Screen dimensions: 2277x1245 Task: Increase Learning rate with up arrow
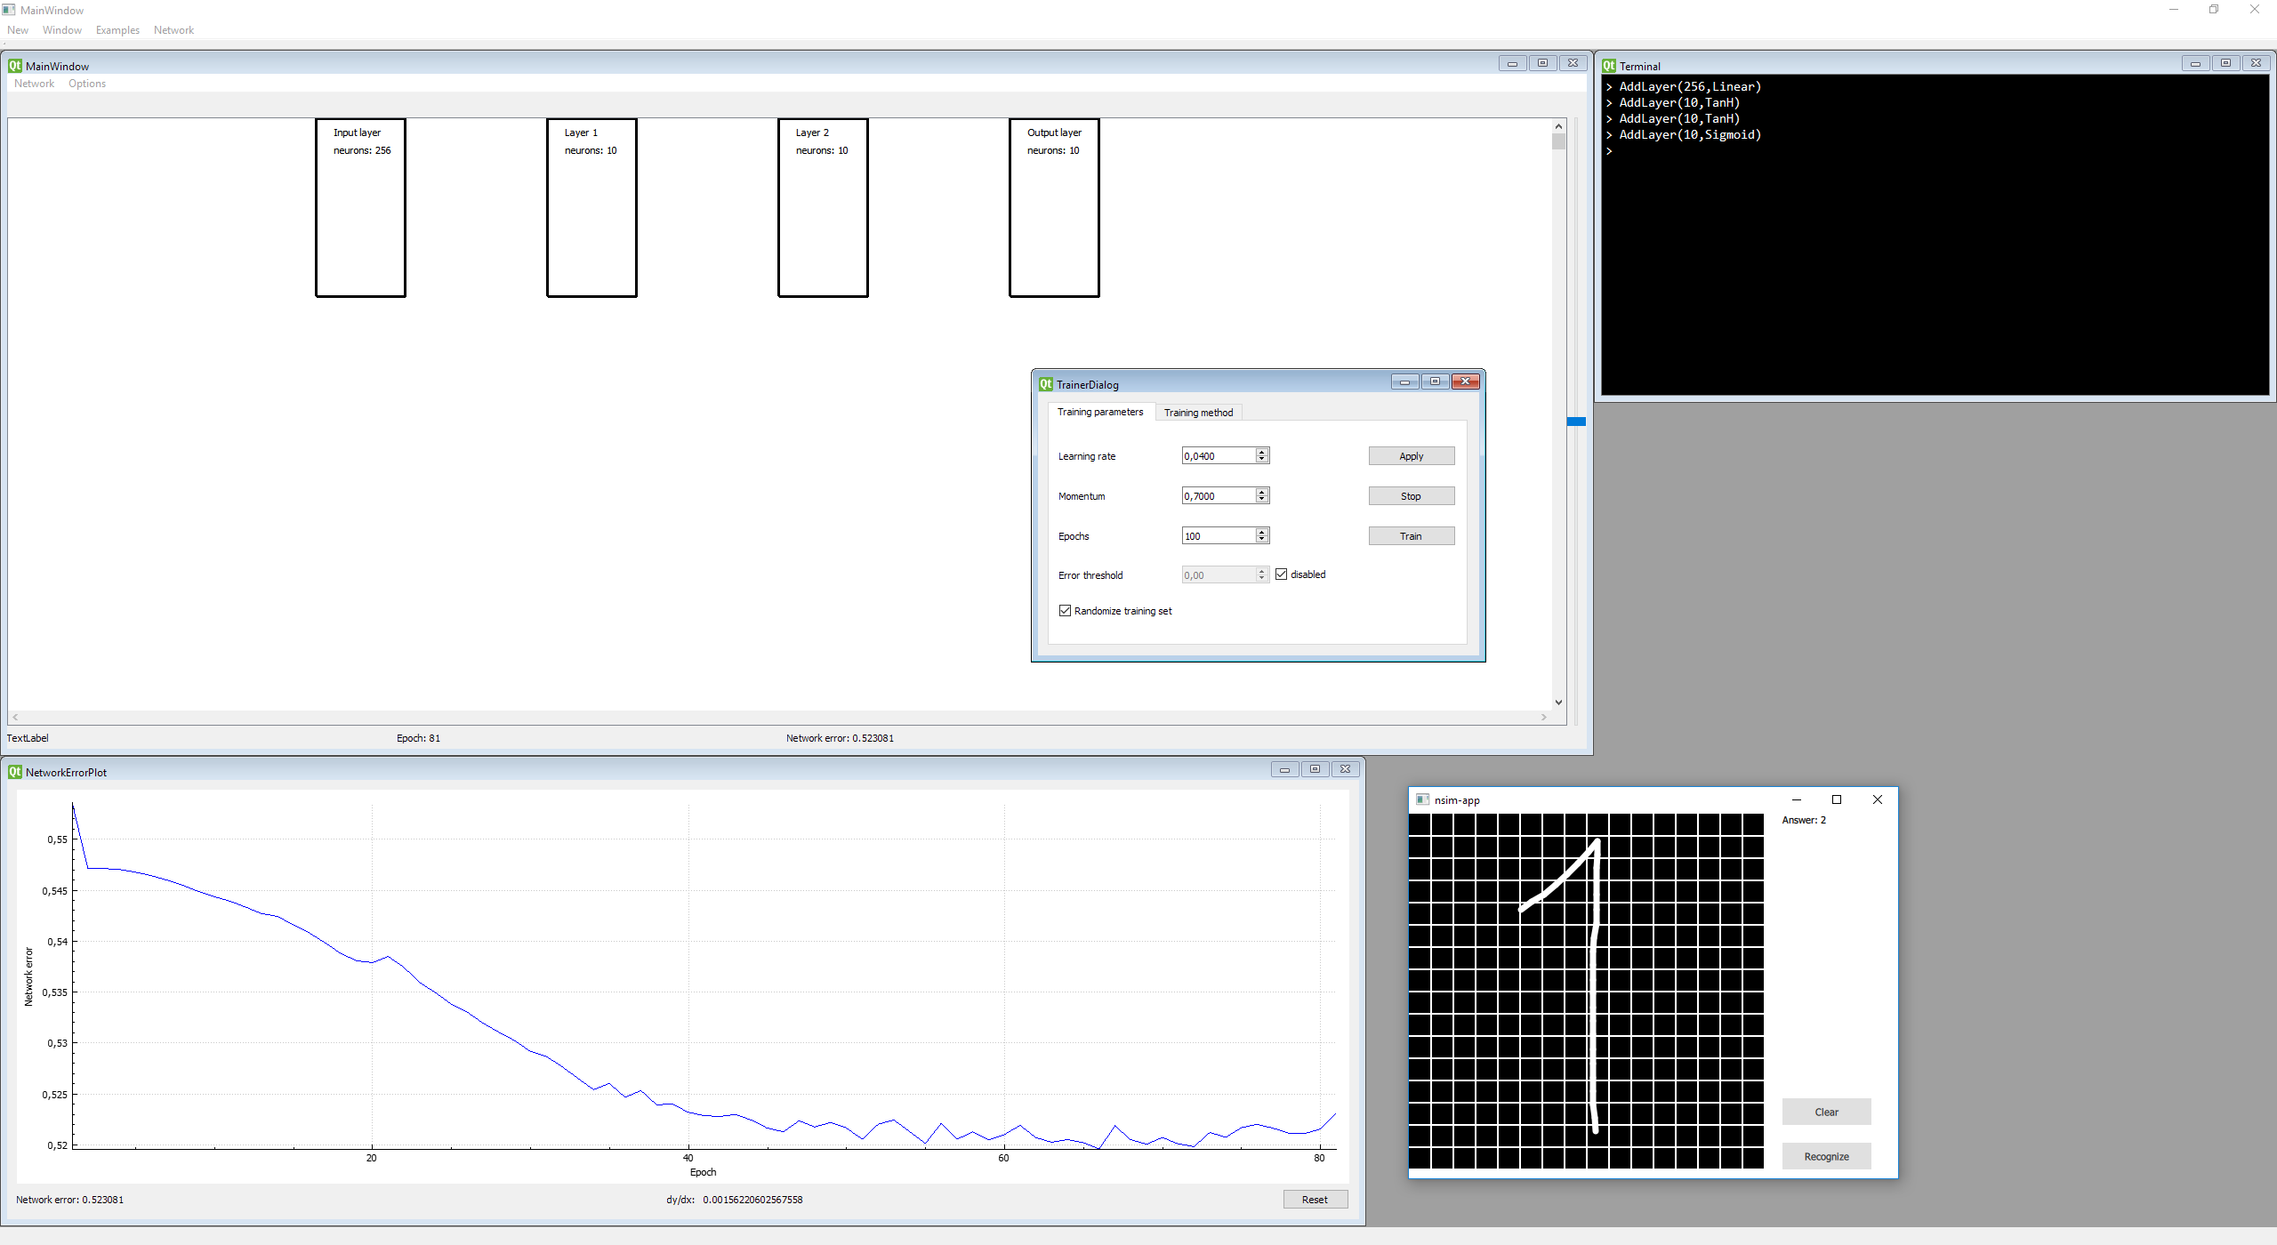click(x=1261, y=452)
